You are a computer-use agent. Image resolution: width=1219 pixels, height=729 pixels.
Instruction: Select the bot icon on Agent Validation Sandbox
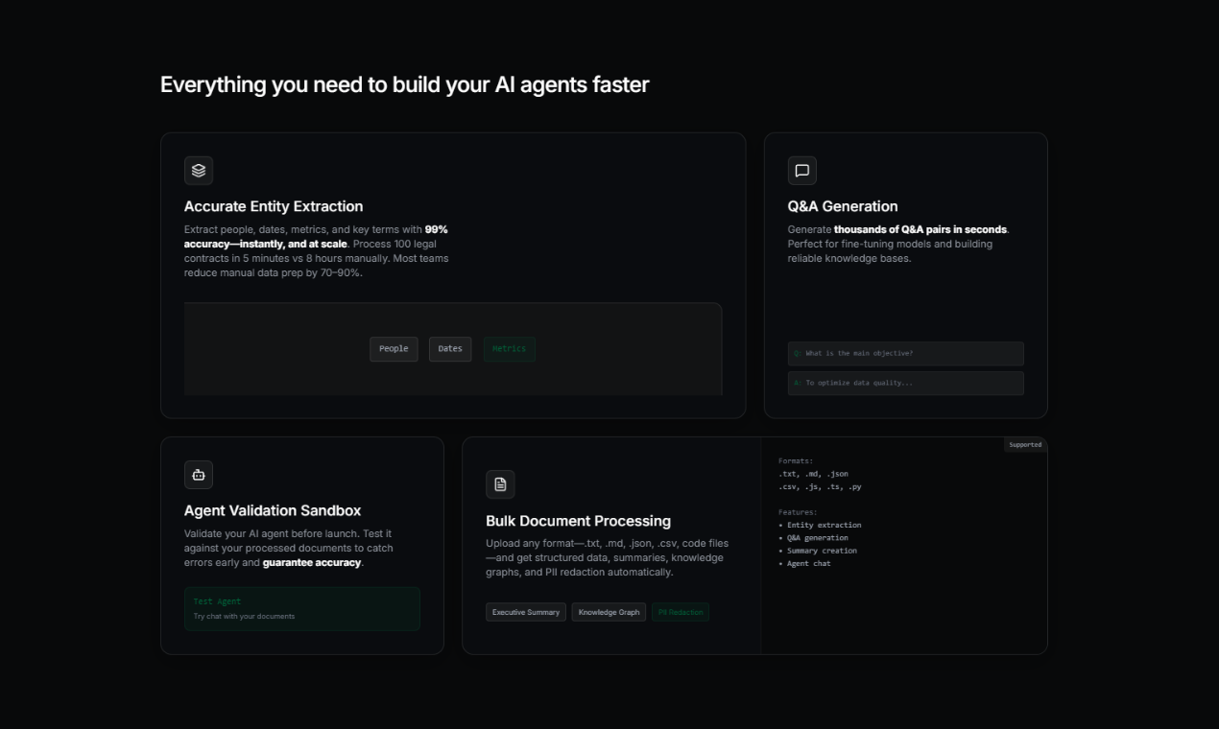point(198,474)
